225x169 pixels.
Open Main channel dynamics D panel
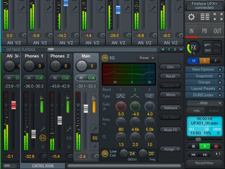click(95, 147)
